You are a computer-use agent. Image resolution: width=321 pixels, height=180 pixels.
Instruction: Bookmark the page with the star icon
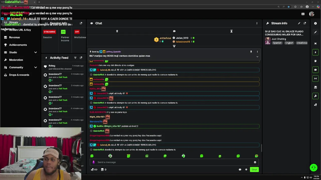coord(289,7)
